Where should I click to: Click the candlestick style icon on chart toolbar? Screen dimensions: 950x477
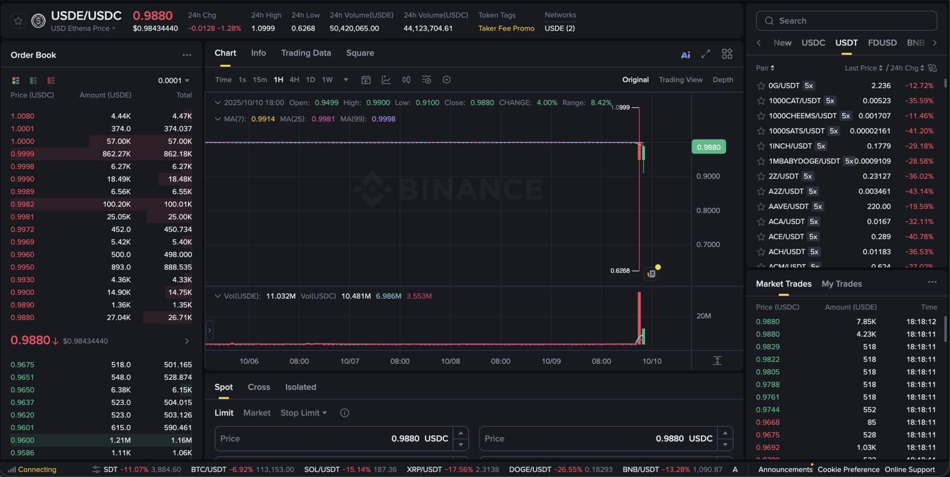click(x=405, y=79)
